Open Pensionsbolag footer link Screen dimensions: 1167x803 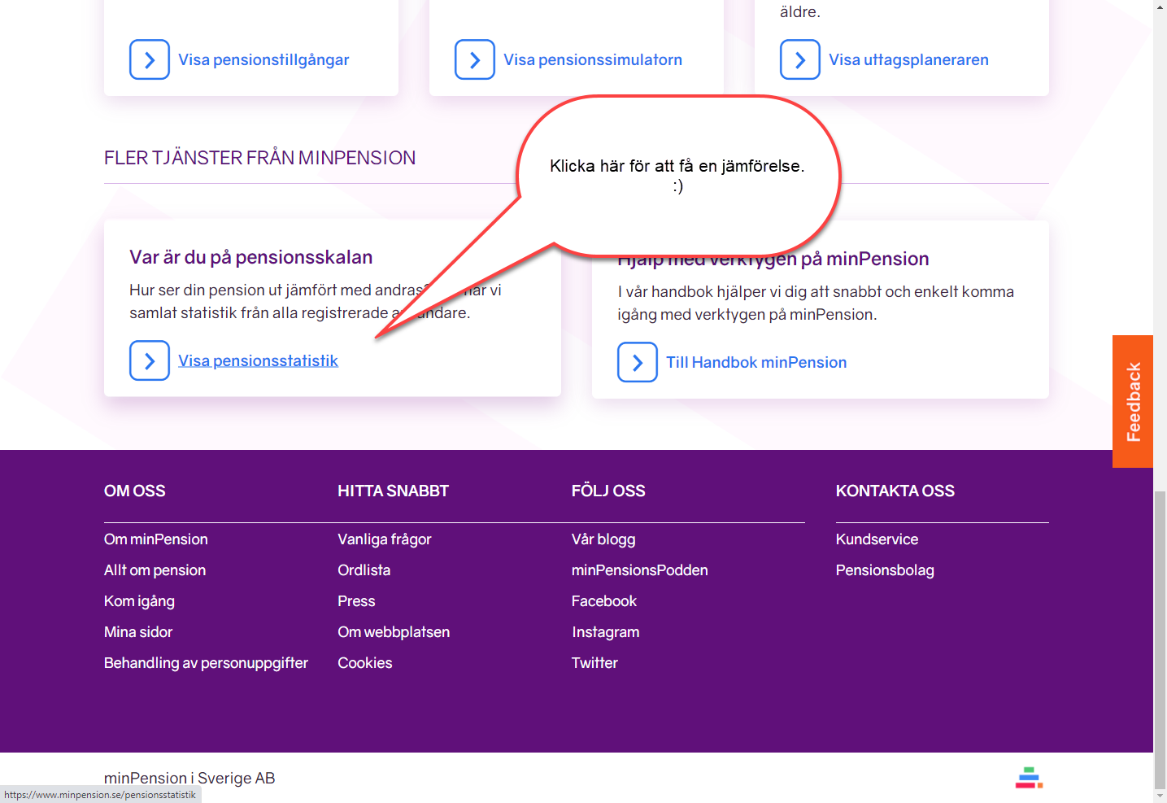click(x=884, y=570)
